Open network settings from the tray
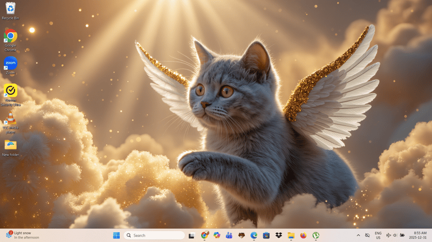Screen dimensions: 432x242 388,236
